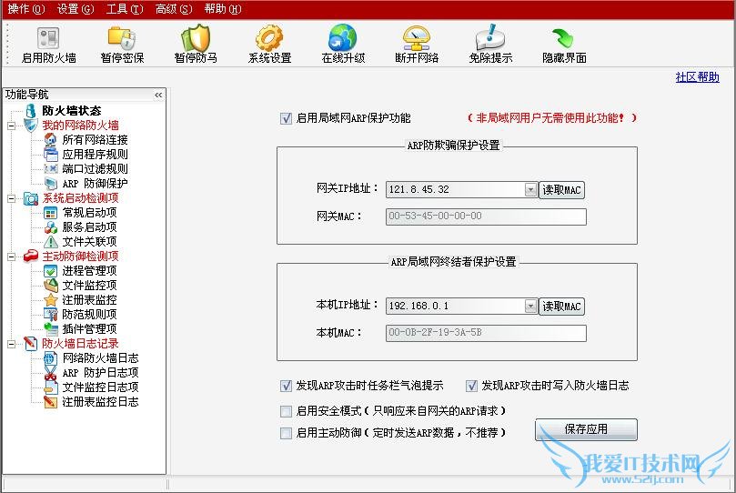The image size is (736, 493).
Task: Click the 网络防火墙日志 globe icon
Action: [50, 358]
